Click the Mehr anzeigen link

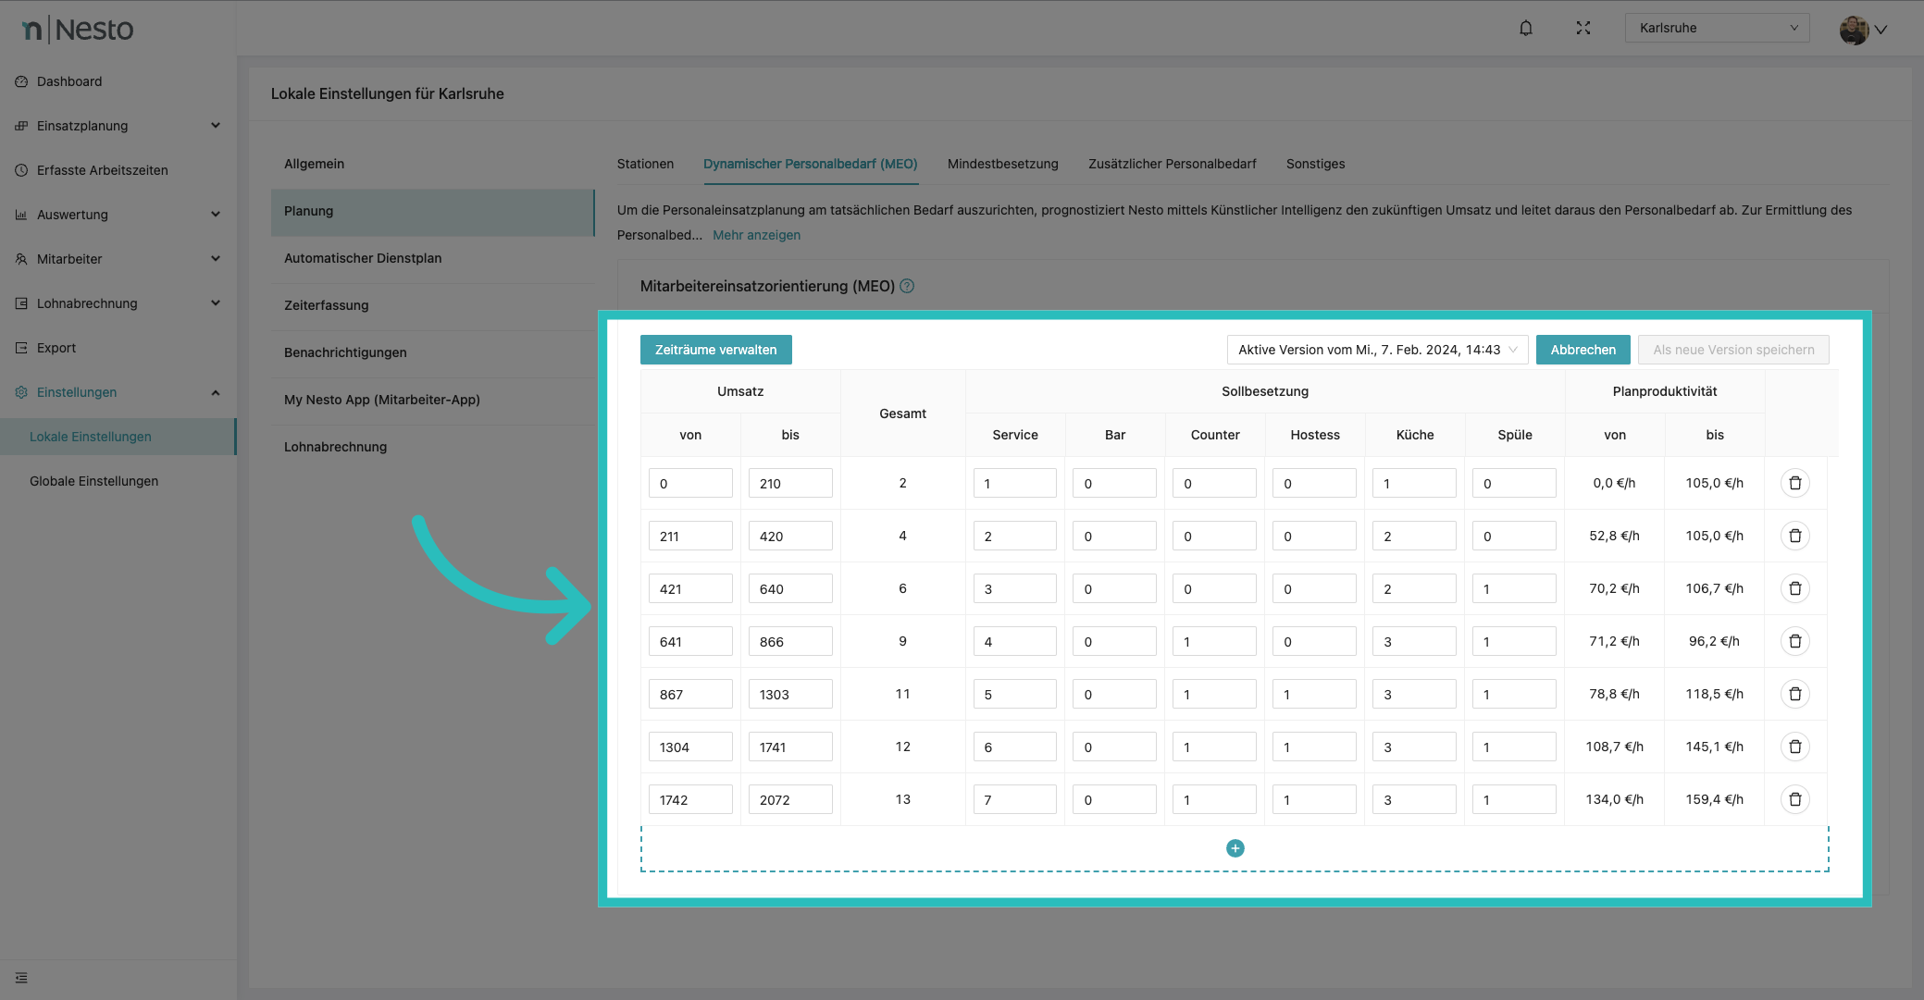click(x=756, y=235)
